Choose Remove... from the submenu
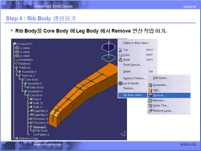201x151 pixels. pyautogui.click(x=159, y=95)
